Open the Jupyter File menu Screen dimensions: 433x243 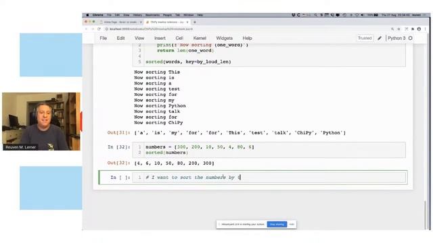104,38
